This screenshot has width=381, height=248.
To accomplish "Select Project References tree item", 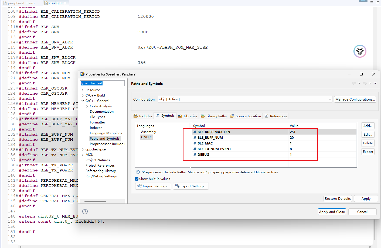I will tap(100, 165).
